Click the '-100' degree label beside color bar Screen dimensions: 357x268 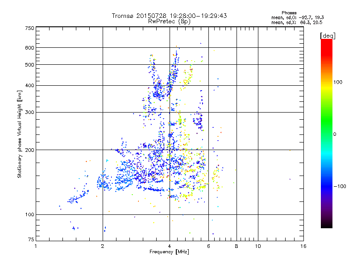point(340,186)
